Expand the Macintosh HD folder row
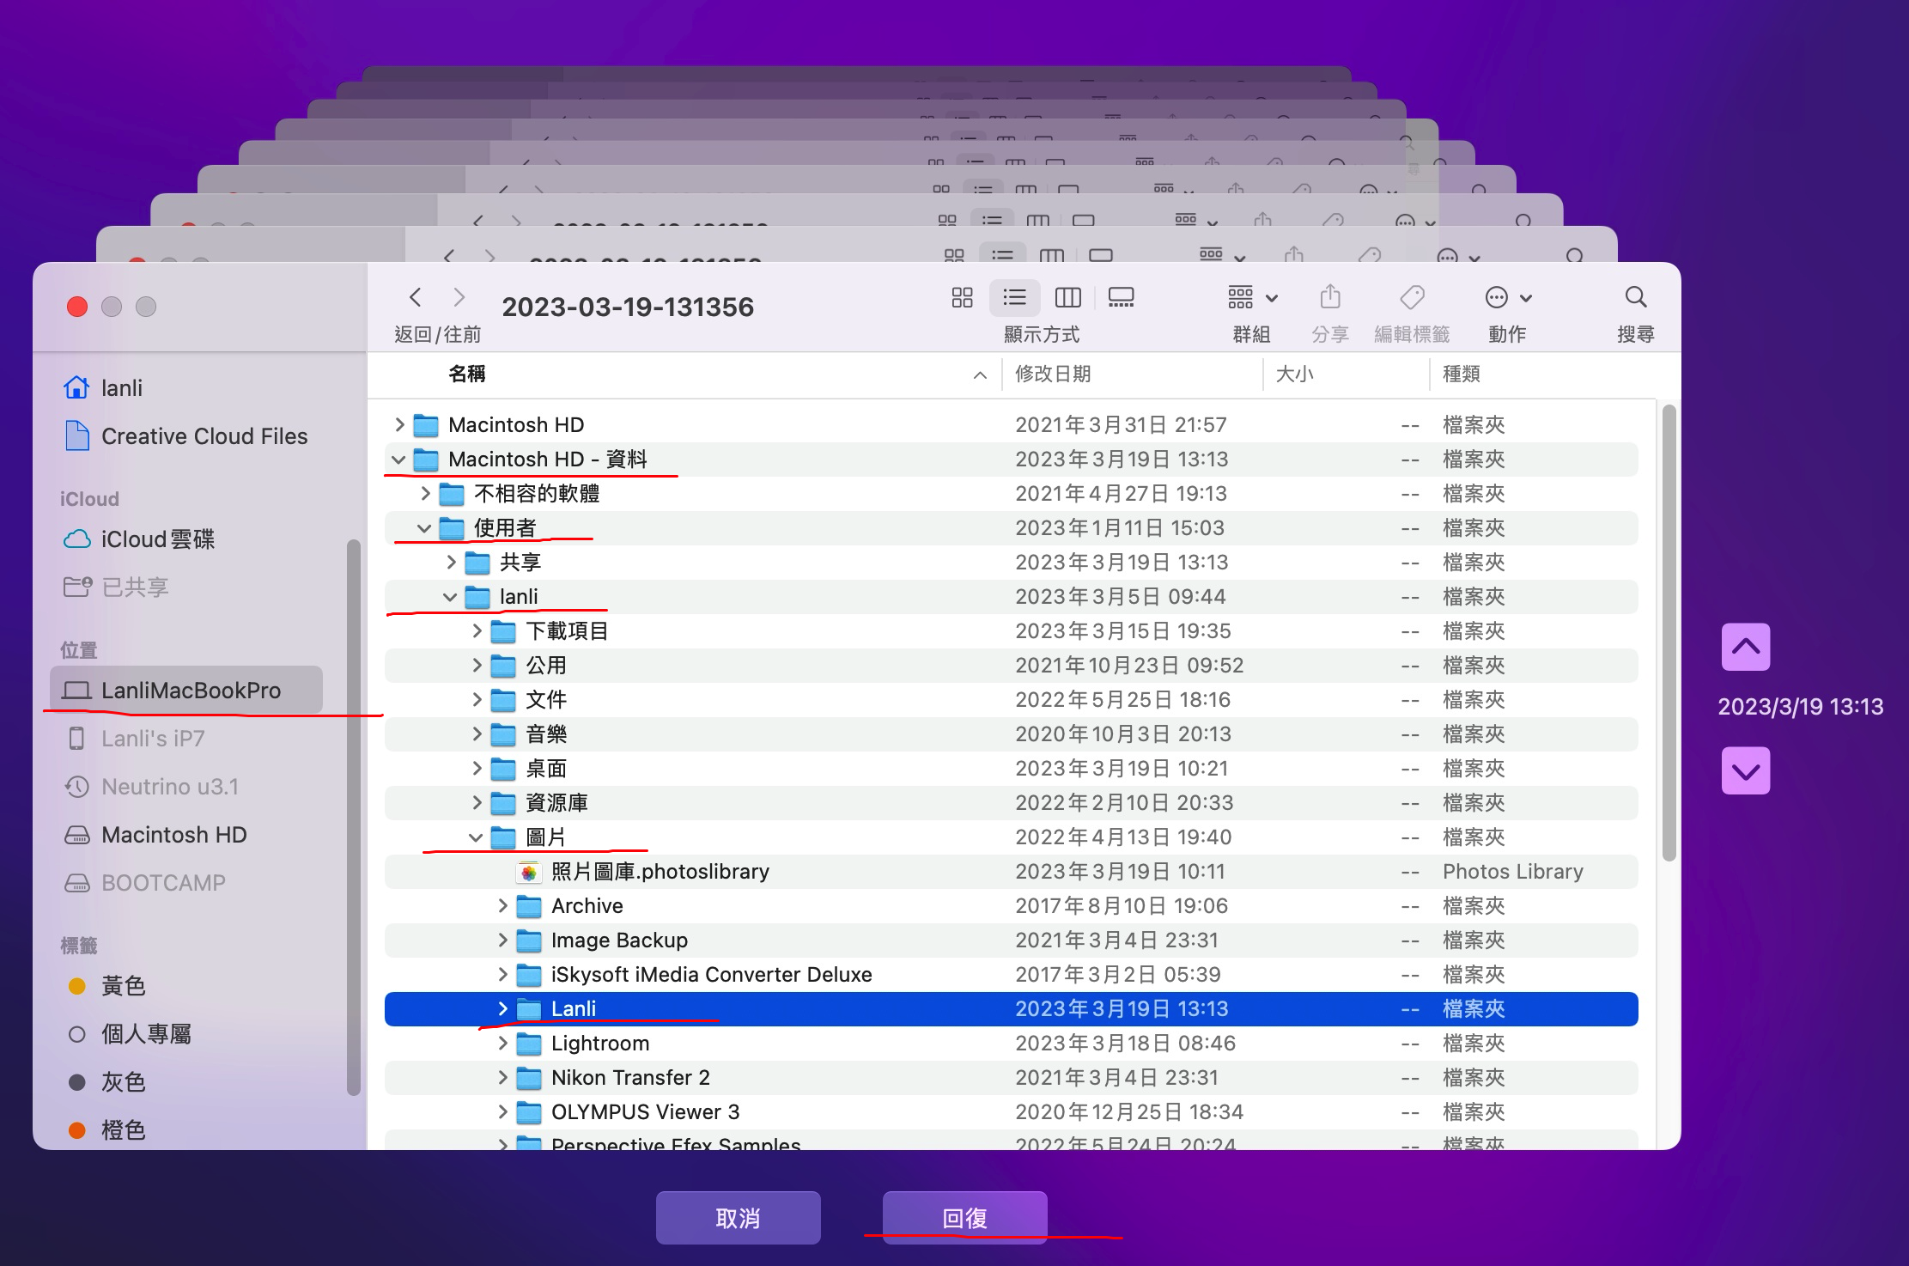Screen dimensions: 1909x1266 (399, 425)
